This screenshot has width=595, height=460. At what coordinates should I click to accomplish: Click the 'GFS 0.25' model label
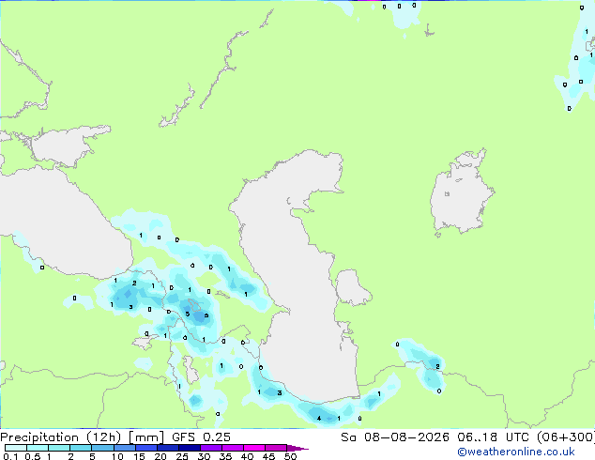click(201, 437)
